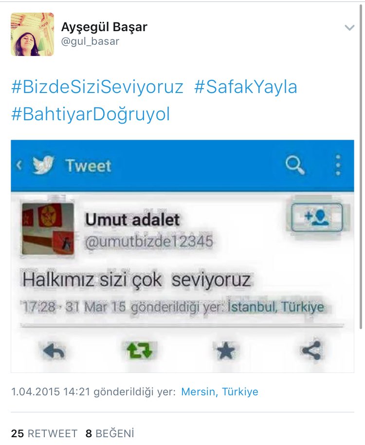This screenshot has height=445, width=365.
Task: Open the #BahtiyarDoğruyol hashtag
Action: (91, 114)
